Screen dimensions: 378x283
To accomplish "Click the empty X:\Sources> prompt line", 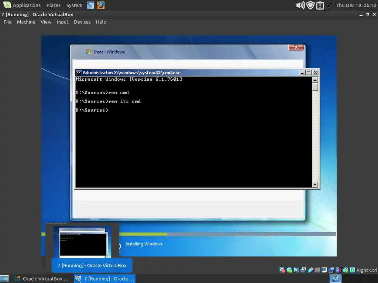I will point(92,110).
